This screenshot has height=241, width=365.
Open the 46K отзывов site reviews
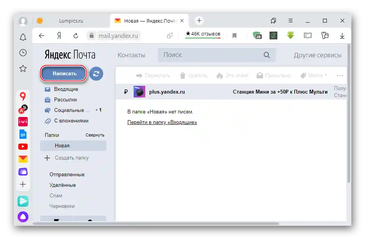(x=203, y=34)
